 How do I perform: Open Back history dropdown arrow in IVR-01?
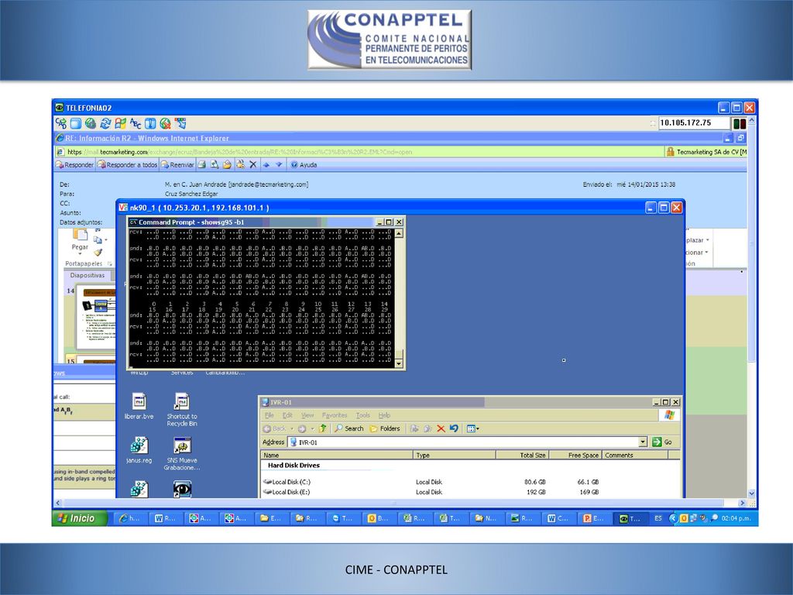[291, 428]
